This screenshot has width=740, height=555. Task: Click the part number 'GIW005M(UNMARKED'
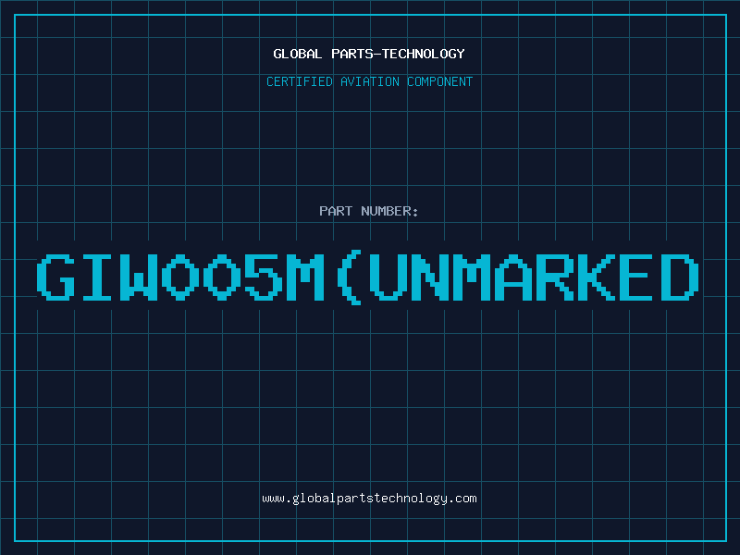[368, 277]
